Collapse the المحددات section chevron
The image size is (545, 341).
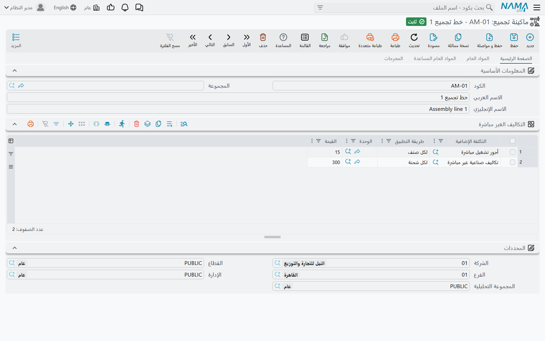click(15, 248)
